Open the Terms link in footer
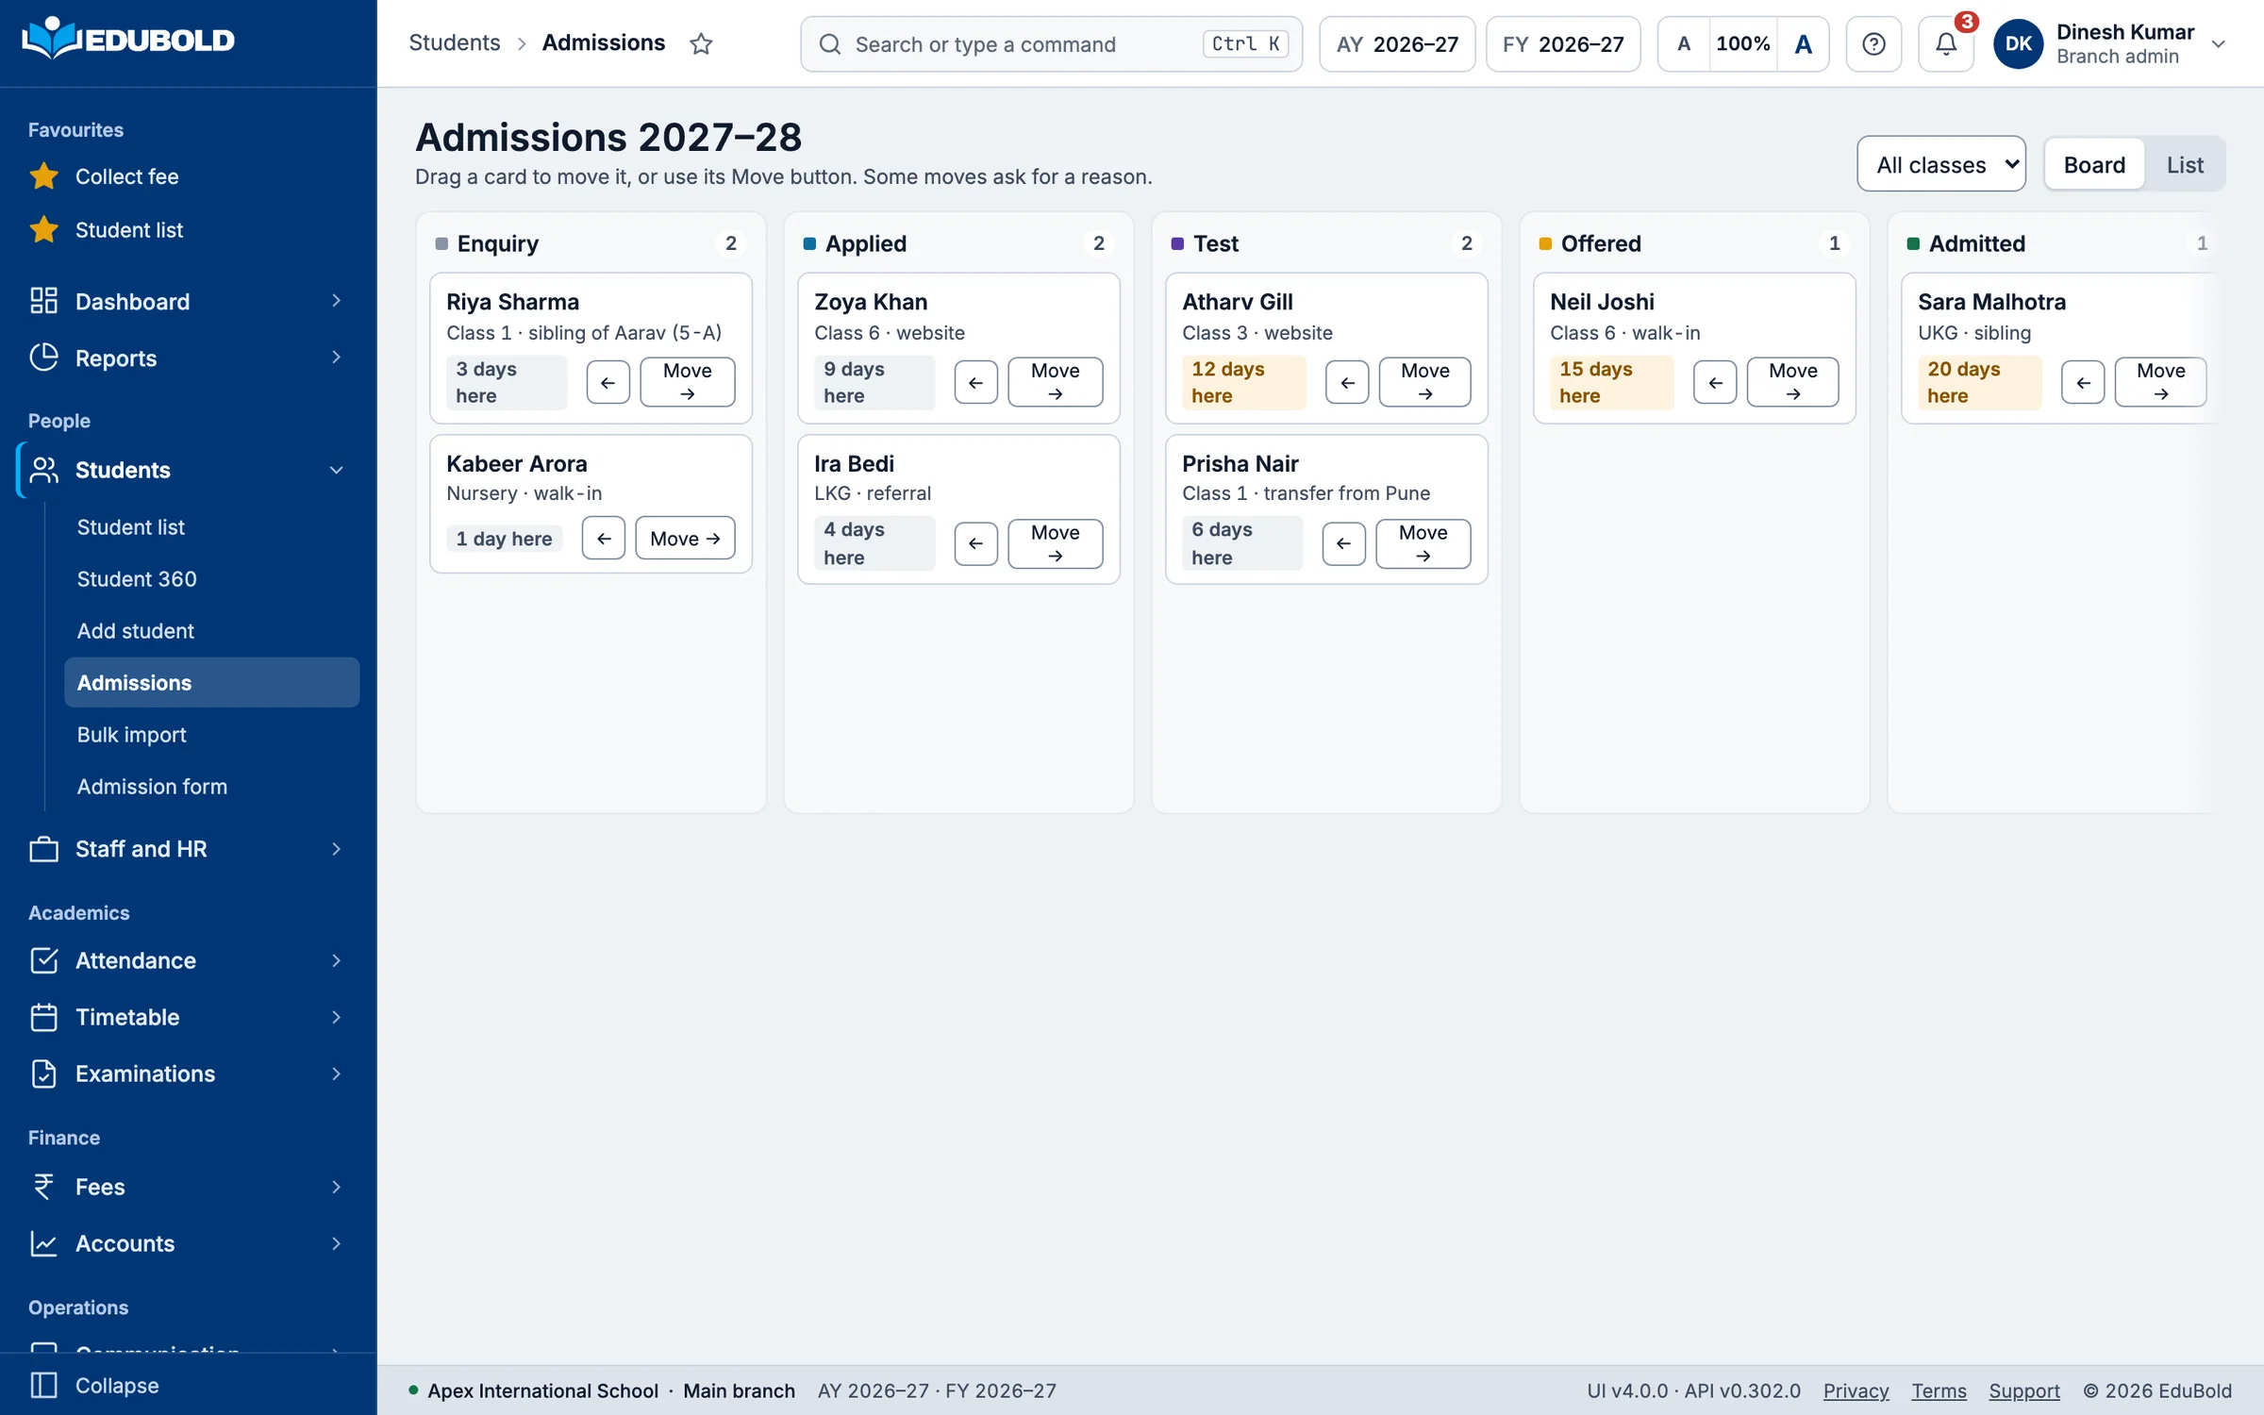The width and height of the screenshot is (2264, 1415). (x=1939, y=1390)
